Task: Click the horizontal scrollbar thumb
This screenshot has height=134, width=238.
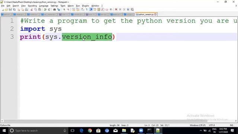Action: point(106,121)
